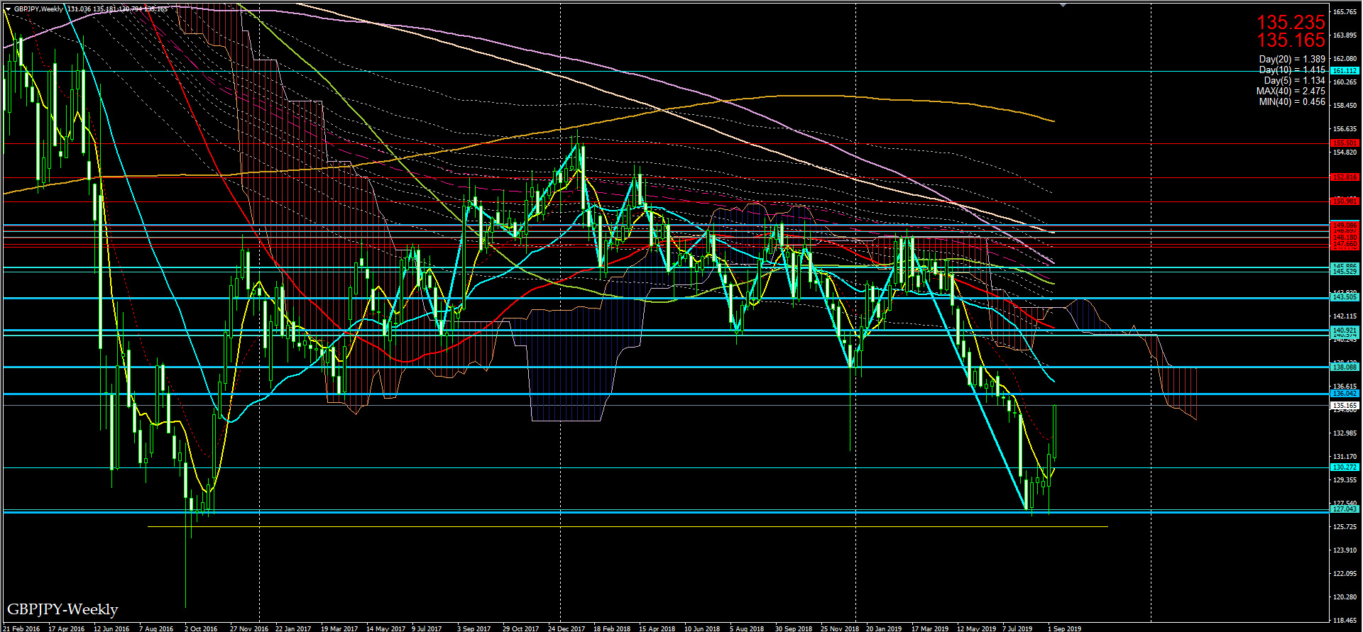The width and height of the screenshot is (1363, 632).
Task: Click the 118.465 price axis value
Action: tap(1345, 620)
